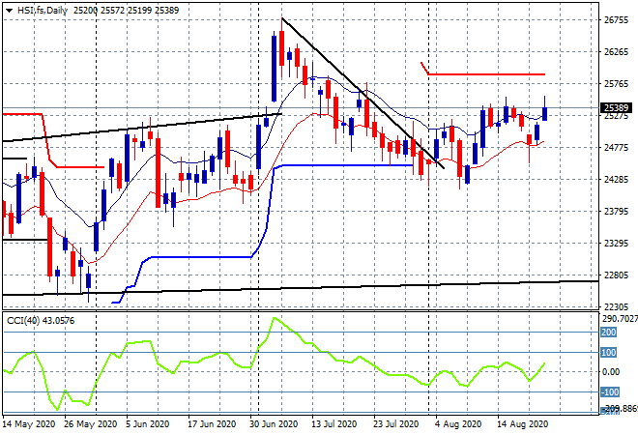638x435 pixels.
Task: Select the CCI(40) 43.0576 indicator label
Action: [41, 321]
